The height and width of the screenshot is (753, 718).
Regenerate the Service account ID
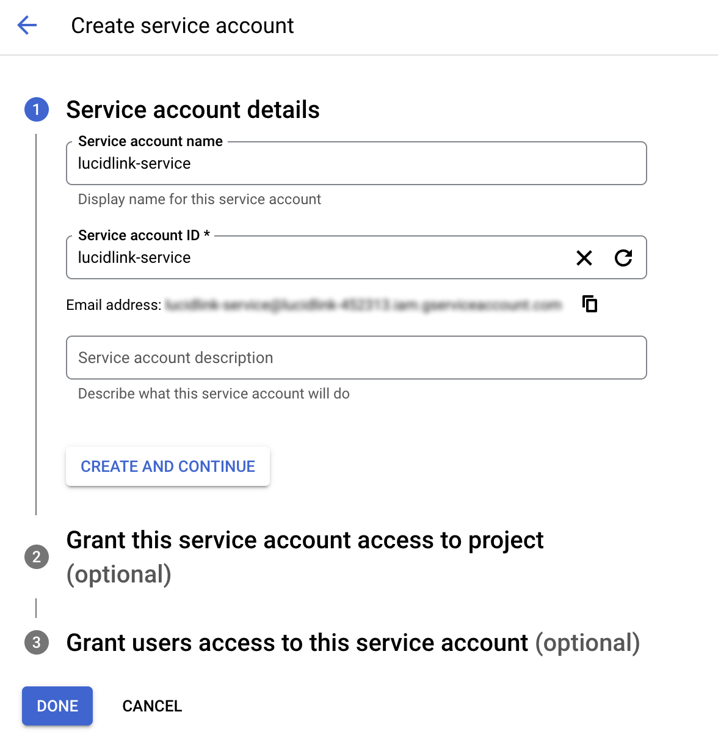pos(623,258)
